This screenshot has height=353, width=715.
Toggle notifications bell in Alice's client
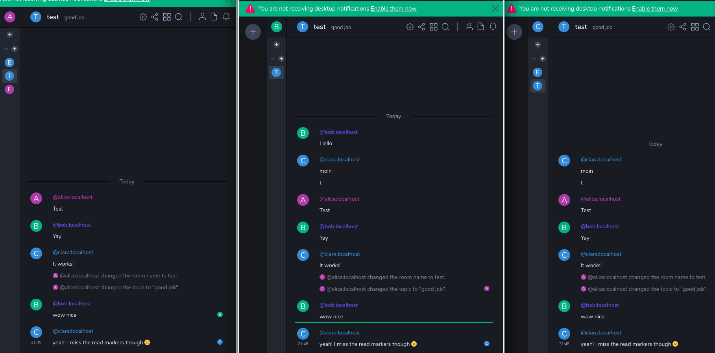[x=226, y=17]
